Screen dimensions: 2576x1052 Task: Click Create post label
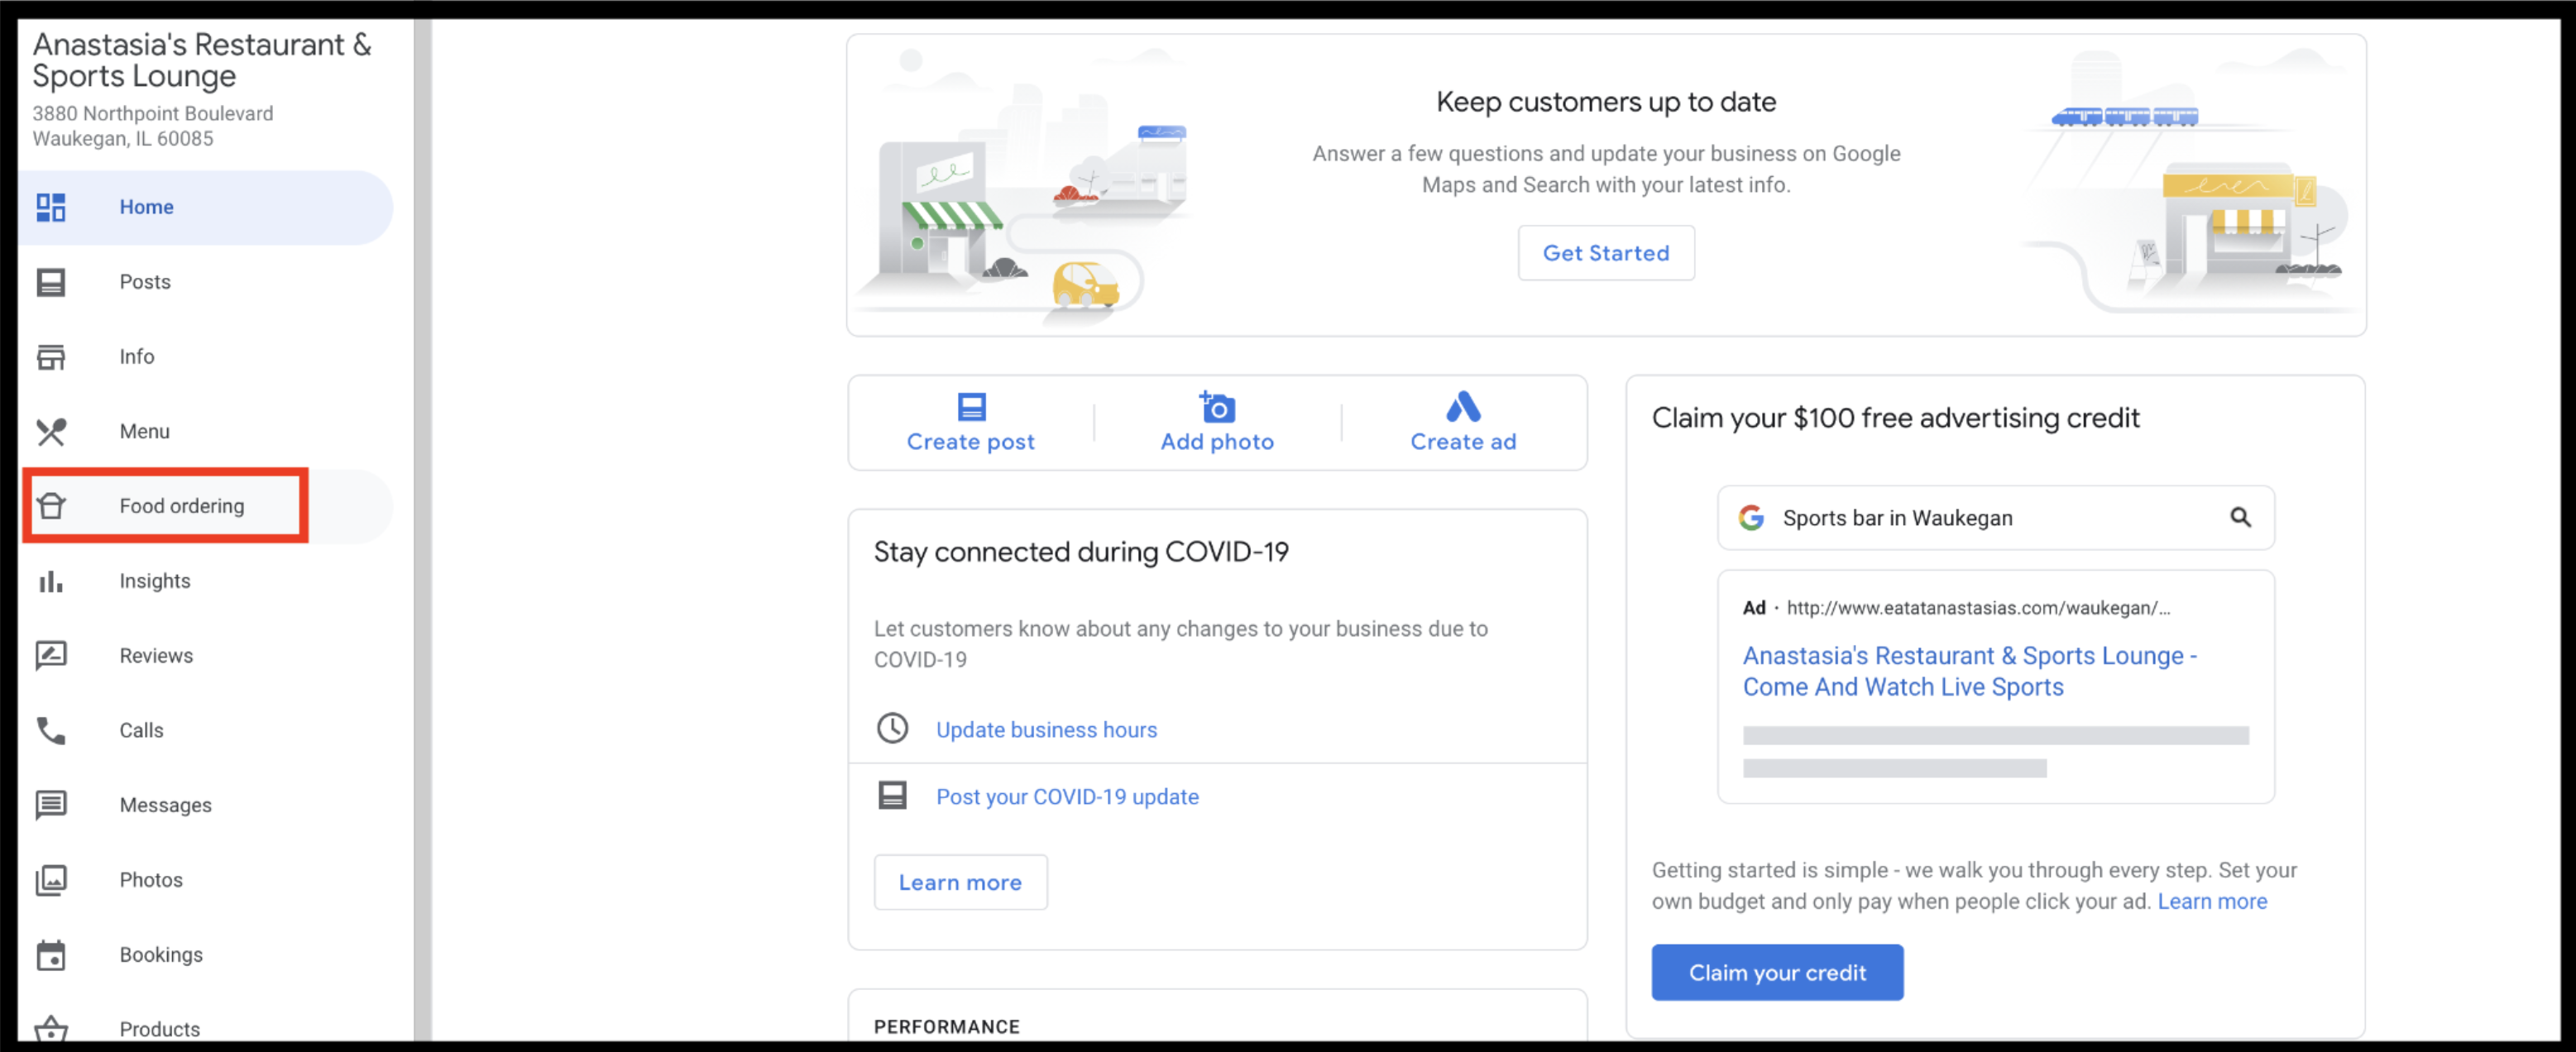click(x=971, y=442)
